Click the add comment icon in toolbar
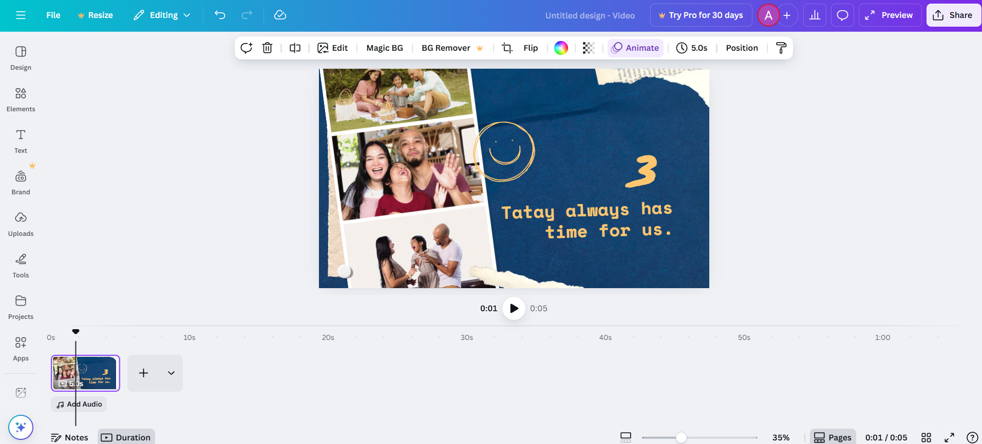Image resolution: width=982 pixels, height=444 pixels. (x=247, y=48)
